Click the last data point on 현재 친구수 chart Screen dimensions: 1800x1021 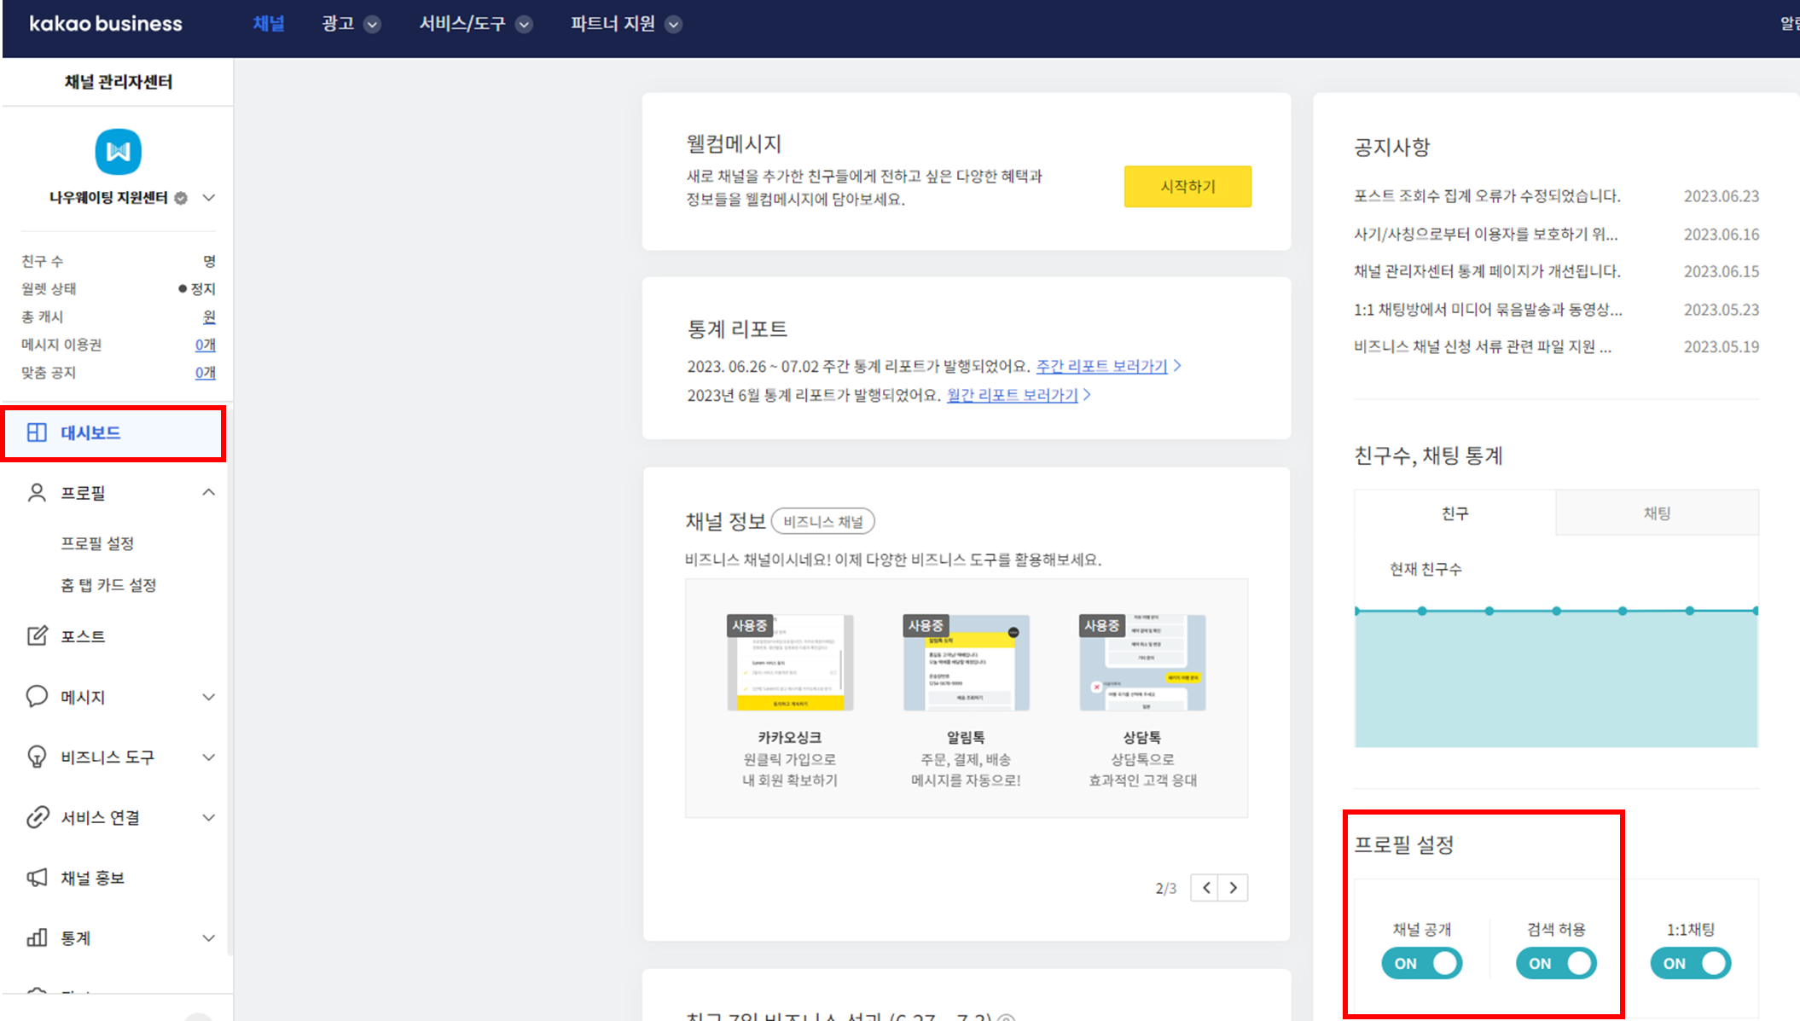coord(1756,611)
